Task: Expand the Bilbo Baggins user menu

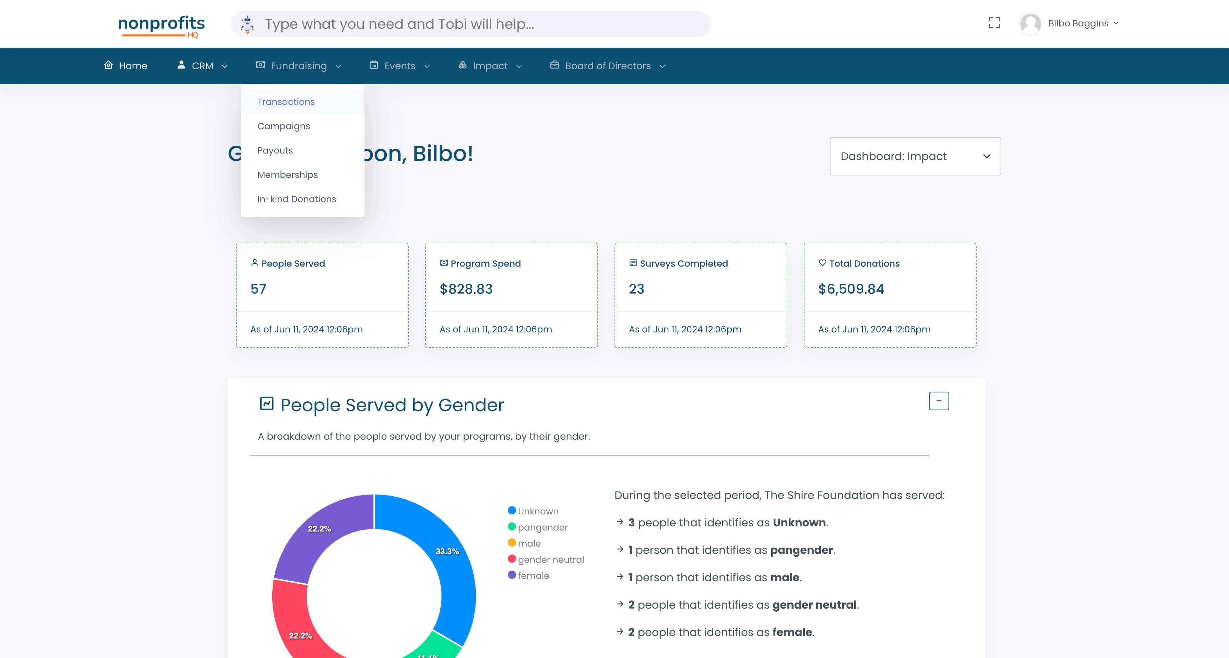Action: [1116, 23]
